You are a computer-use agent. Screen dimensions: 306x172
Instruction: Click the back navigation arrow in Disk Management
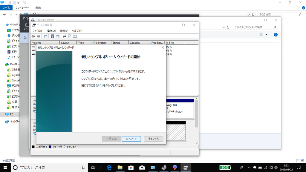pos(34,36)
